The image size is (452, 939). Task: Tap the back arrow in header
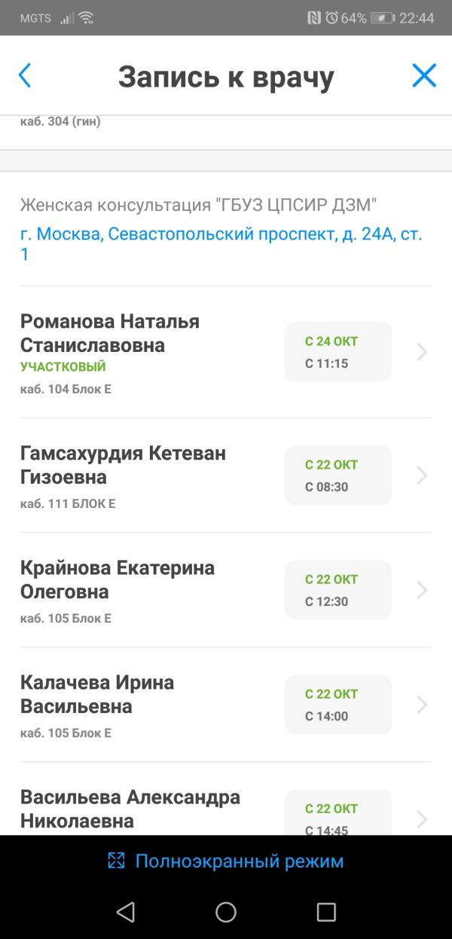coord(25,75)
